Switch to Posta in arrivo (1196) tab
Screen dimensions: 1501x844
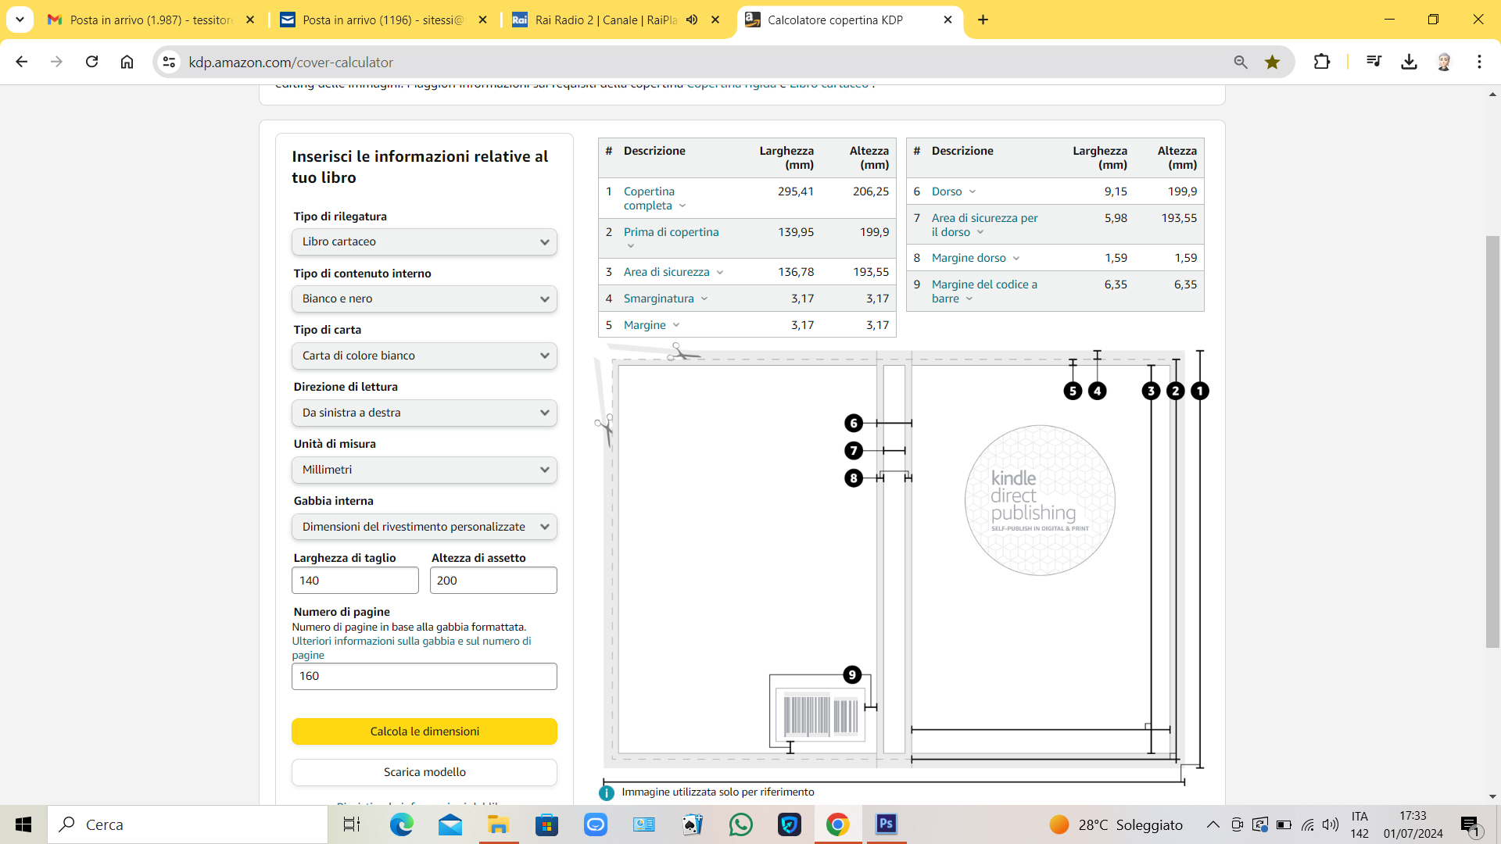click(383, 20)
